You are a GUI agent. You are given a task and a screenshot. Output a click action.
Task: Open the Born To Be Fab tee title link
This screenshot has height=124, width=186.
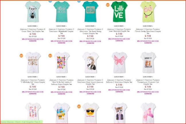[61, 82]
